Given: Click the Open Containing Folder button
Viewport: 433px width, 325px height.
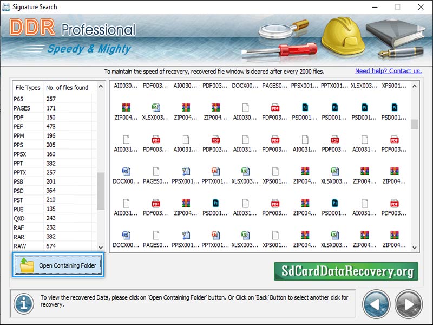Looking at the screenshot, I should pyautogui.click(x=57, y=265).
